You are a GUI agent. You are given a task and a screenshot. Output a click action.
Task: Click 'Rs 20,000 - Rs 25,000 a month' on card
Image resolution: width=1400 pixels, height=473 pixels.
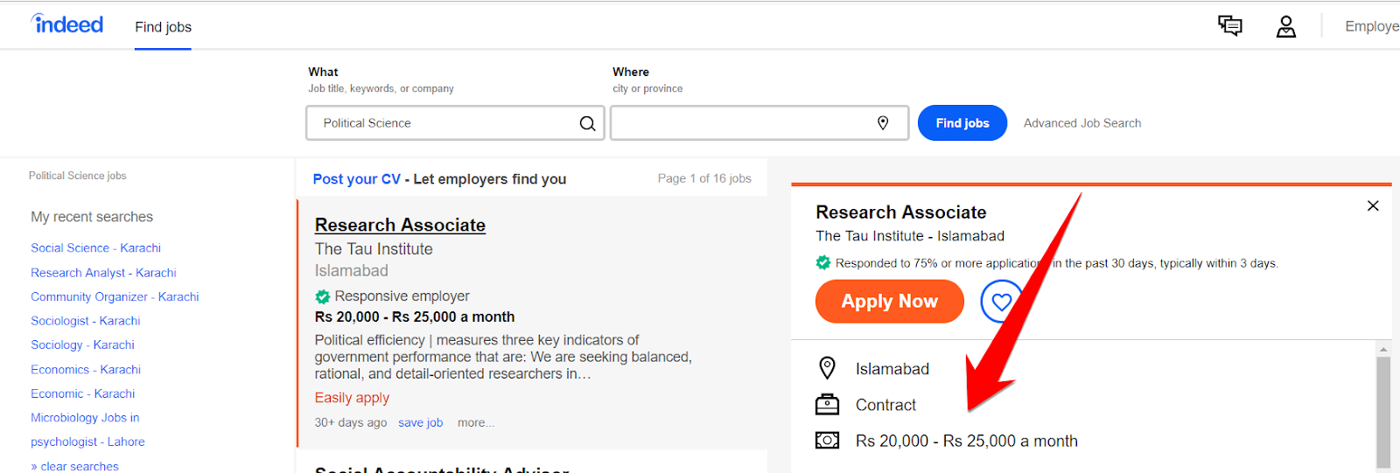tap(415, 317)
